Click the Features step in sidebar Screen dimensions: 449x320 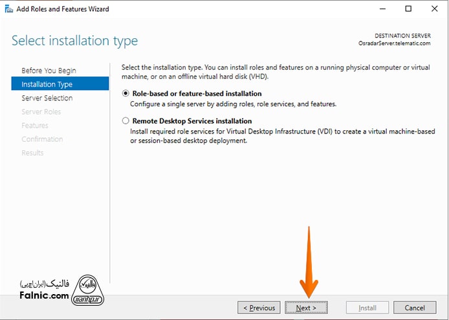click(35, 126)
